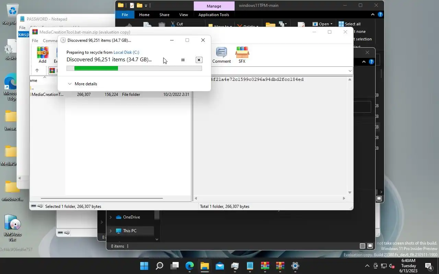Select OneDrive in the navigation pane
Screen dimensions: 439x274
pyautogui.click(x=131, y=217)
